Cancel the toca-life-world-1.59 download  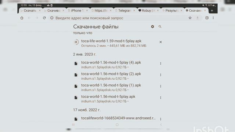(x=160, y=42)
